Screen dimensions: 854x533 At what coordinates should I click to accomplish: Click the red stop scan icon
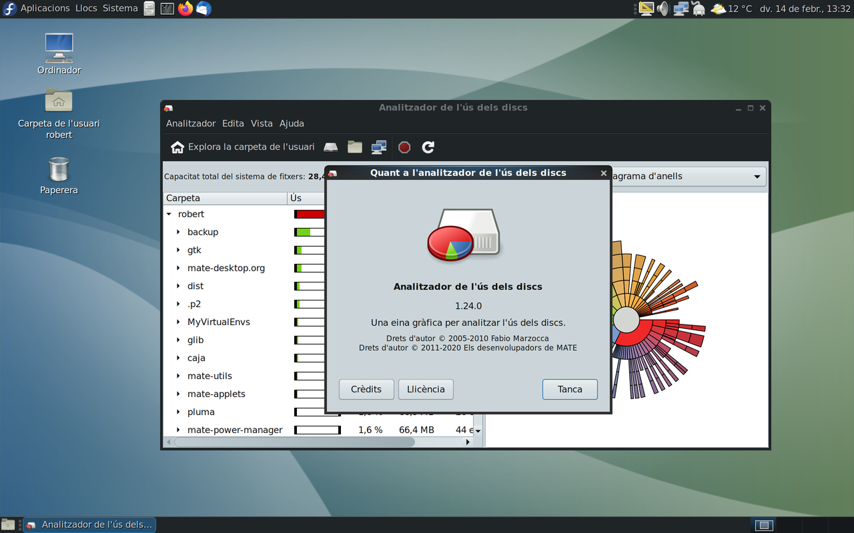click(x=404, y=147)
